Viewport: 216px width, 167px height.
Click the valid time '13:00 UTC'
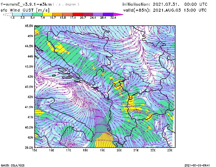(195, 10)
